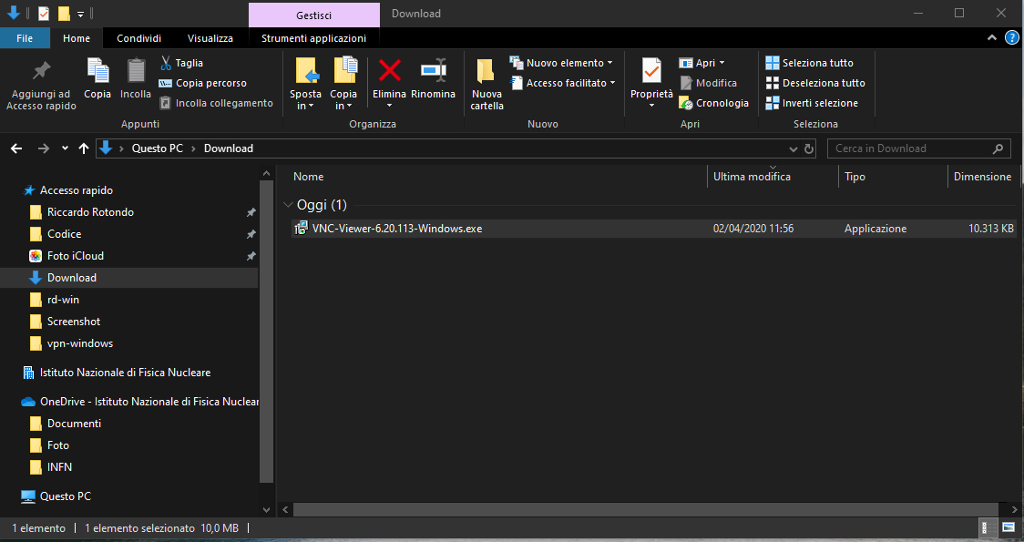Open Accesso rapido in navigation pane
This screenshot has width=1024, height=542.
[x=77, y=190]
